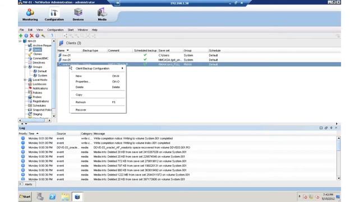Viewport: 359px width, 202px height.
Task: Sort by Backup type column header
Action: 95,50
